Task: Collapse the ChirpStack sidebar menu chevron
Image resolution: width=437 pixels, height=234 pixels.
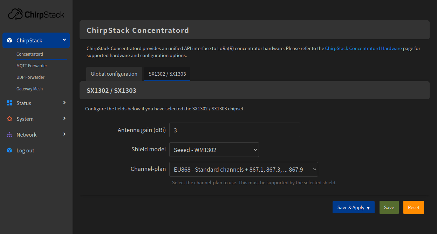Action: pyautogui.click(x=64, y=40)
